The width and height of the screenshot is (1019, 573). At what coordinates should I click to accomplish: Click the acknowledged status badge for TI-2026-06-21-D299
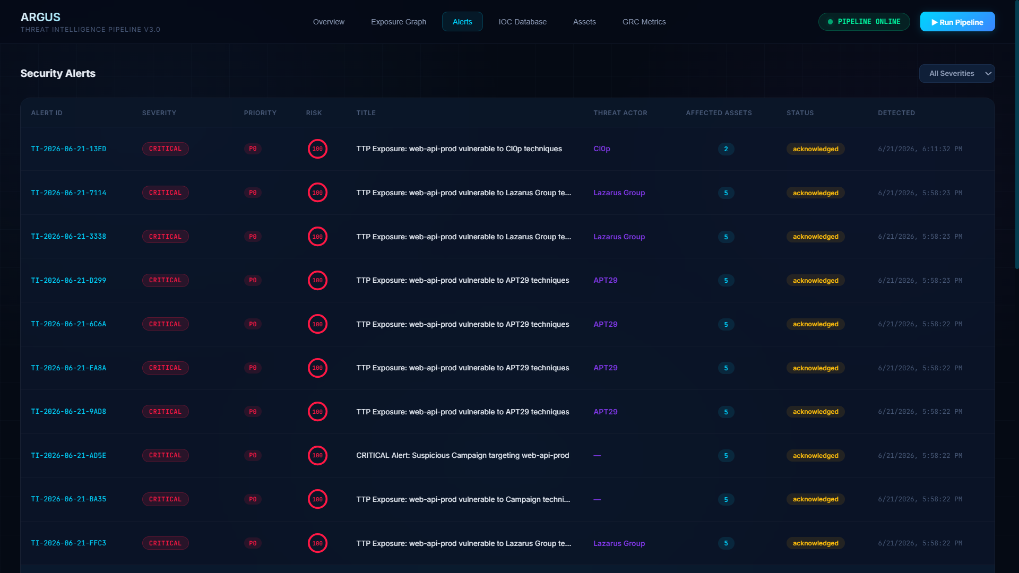pyautogui.click(x=815, y=281)
